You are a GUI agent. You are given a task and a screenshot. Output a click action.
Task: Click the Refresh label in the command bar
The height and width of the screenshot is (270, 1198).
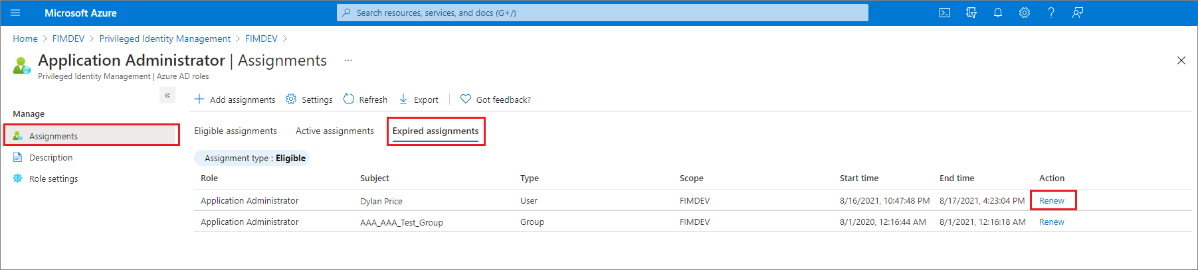click(373, 100)
